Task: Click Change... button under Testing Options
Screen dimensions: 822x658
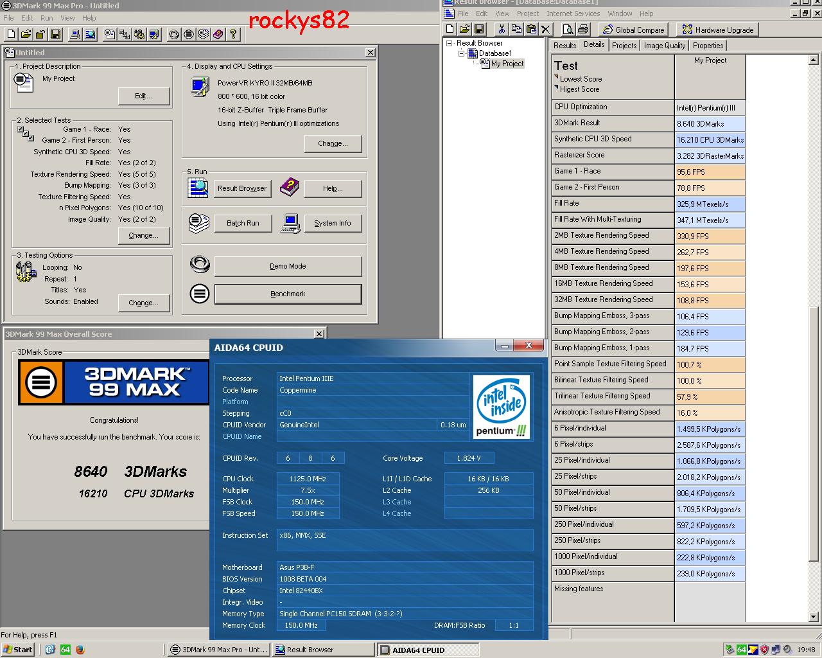Action: pos(144,303)
